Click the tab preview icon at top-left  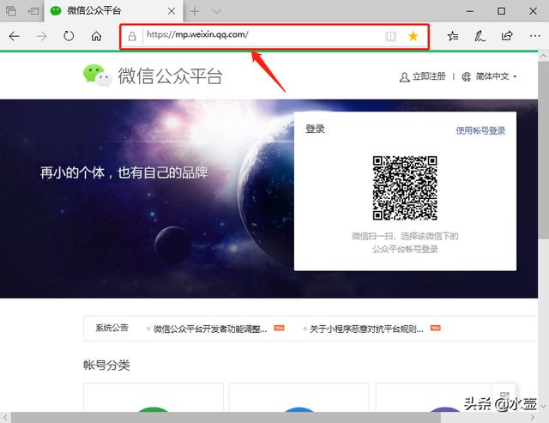11,11
